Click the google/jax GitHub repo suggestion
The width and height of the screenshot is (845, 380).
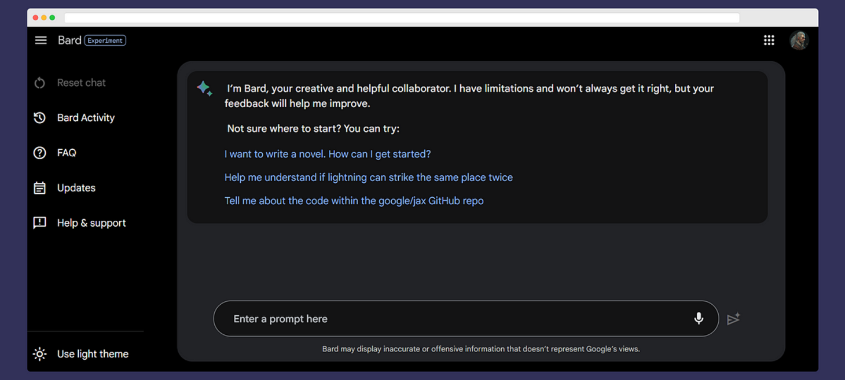click(354, 201)
